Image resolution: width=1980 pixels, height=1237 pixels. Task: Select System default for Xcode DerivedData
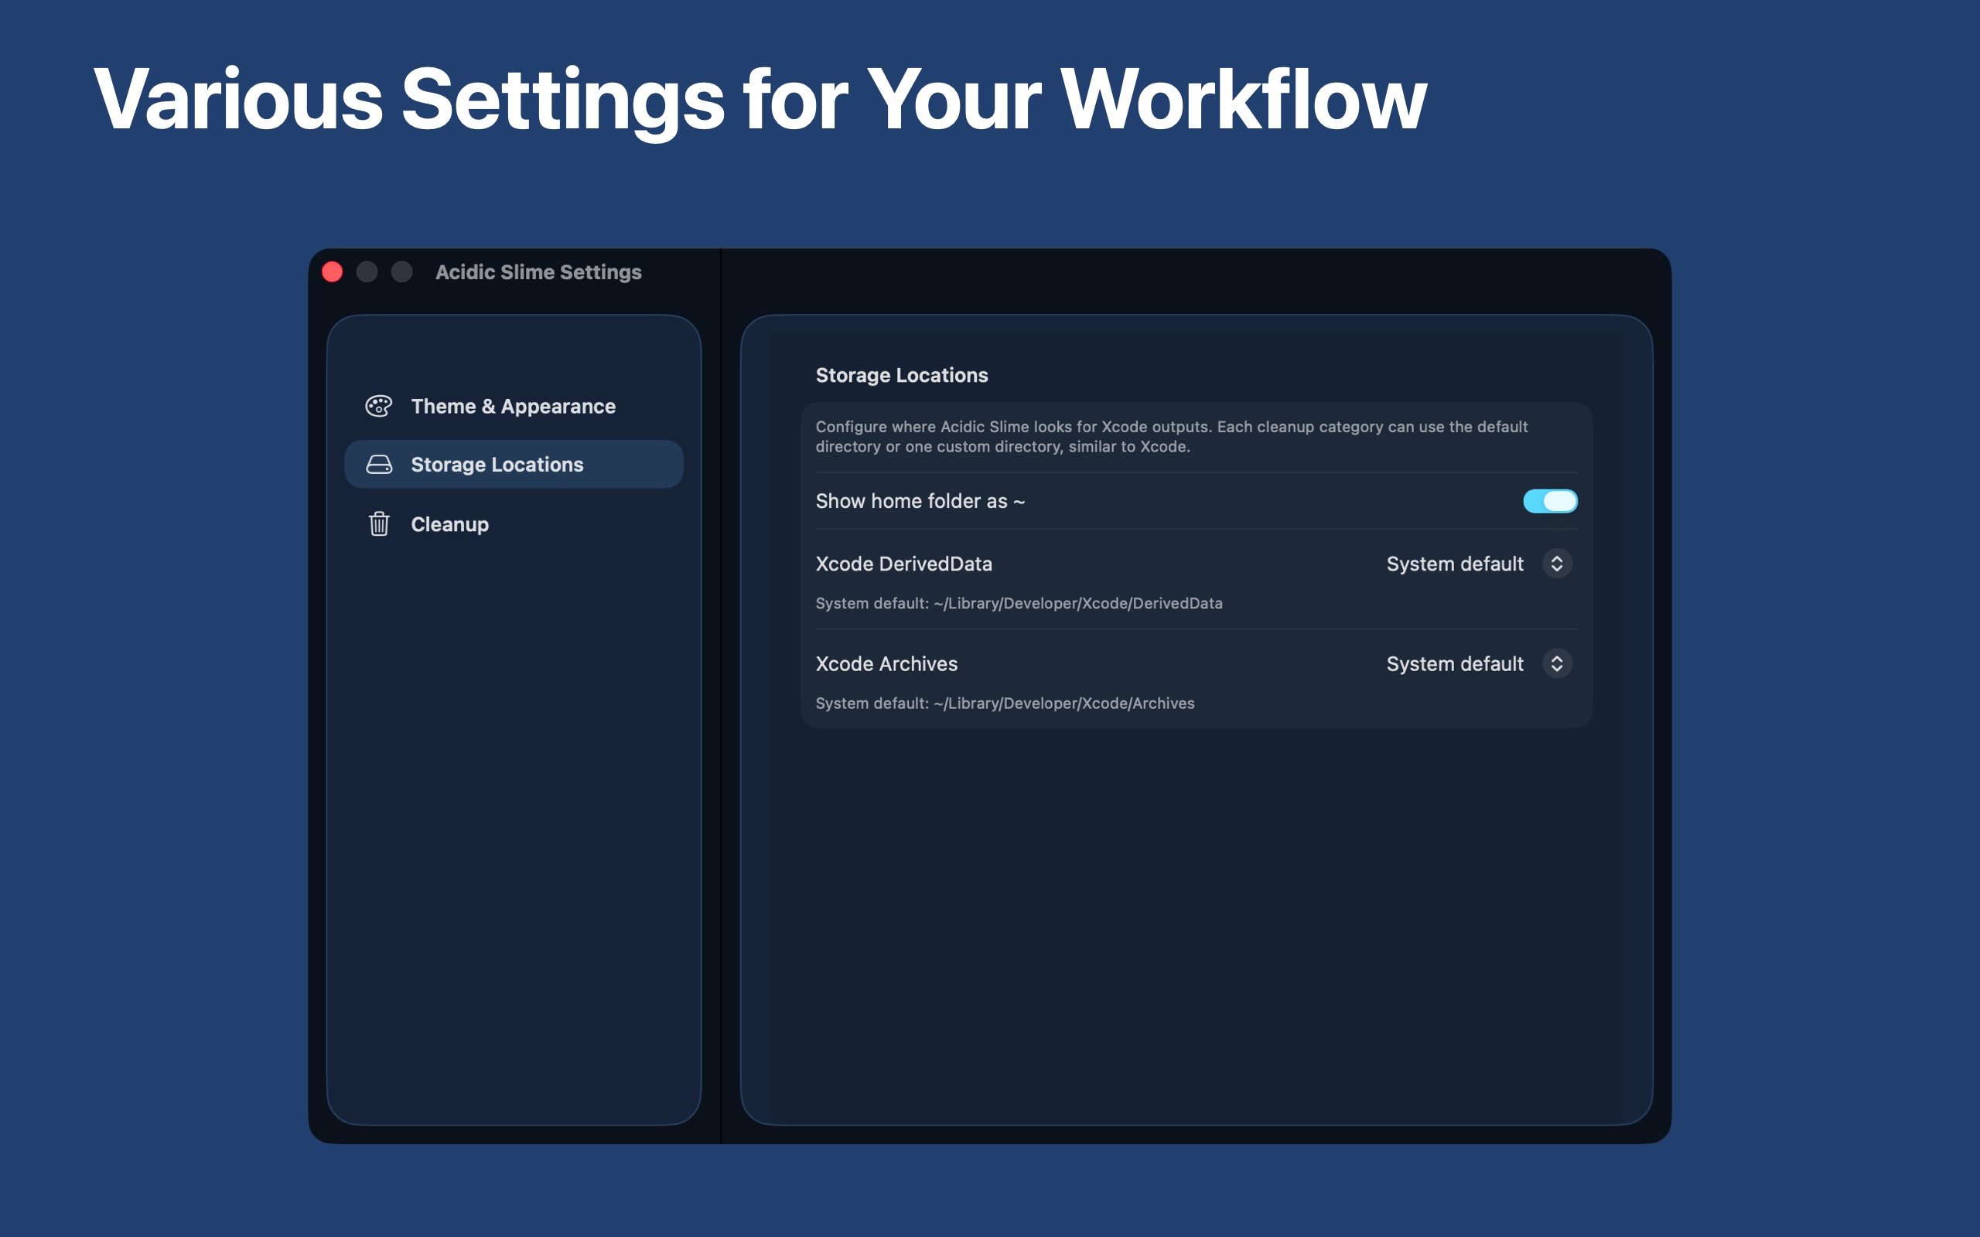pos(1455,564)
